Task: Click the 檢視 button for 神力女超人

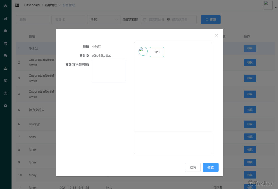Action: 250,110
